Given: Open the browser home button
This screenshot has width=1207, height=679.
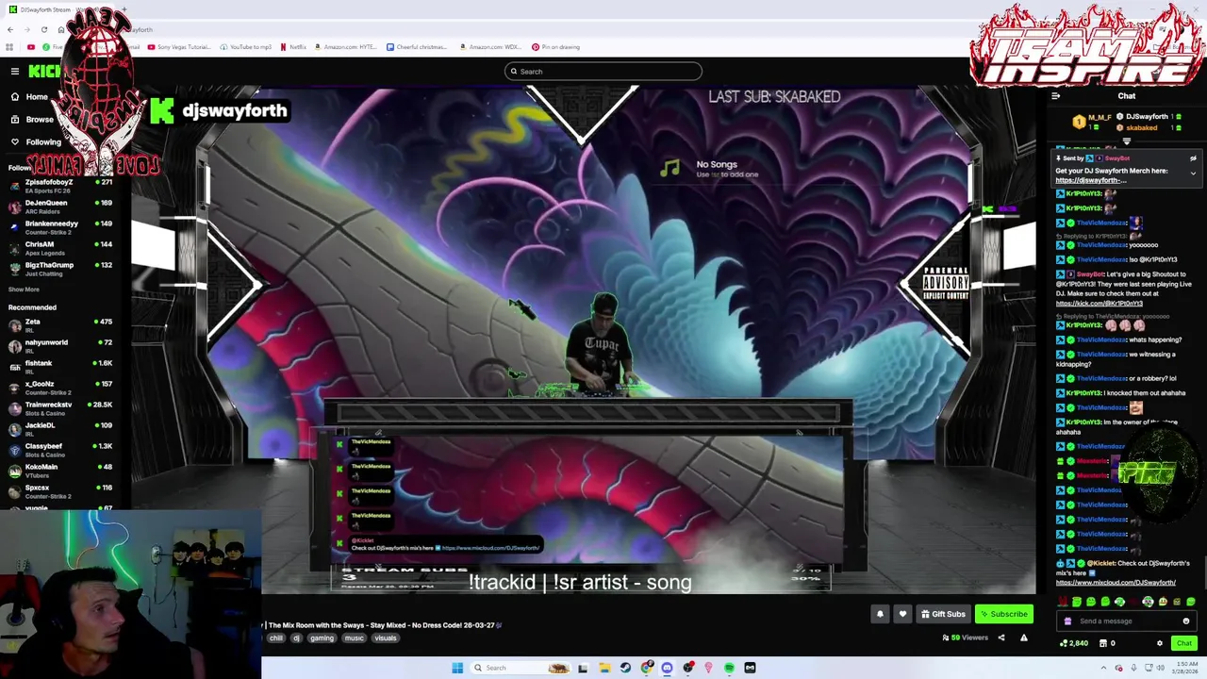Looking at the screenshot, I should click(61, 29).
